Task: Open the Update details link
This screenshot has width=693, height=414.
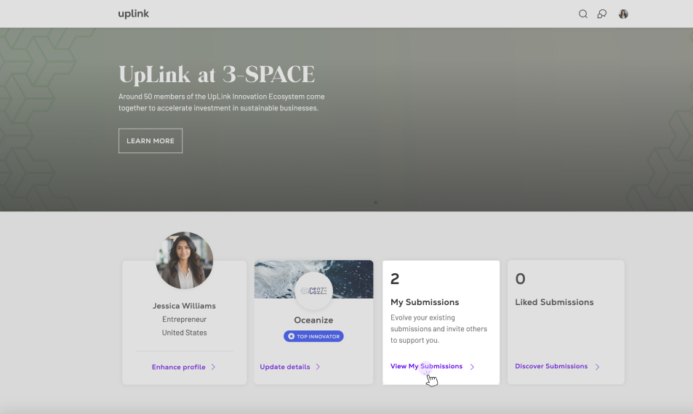Action: (284, 368)
